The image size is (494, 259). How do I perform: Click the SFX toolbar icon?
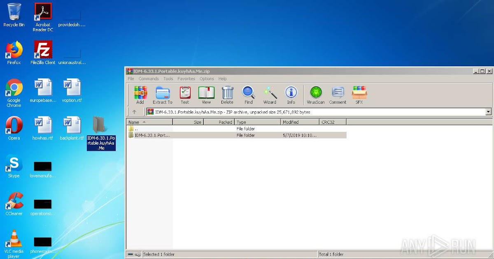(359, 95)
